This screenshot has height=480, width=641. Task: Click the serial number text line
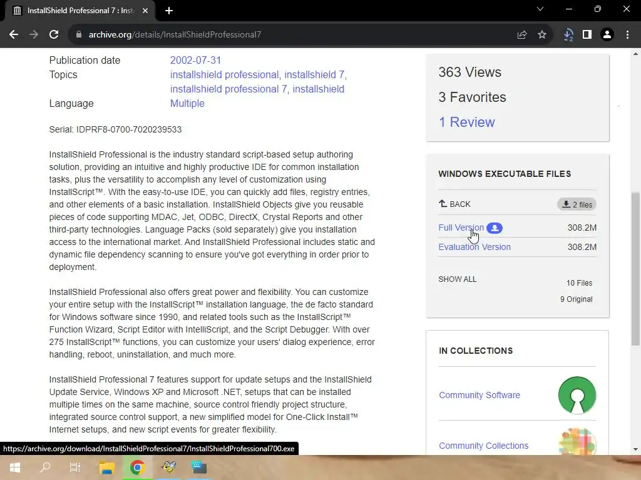coord(115,129)
